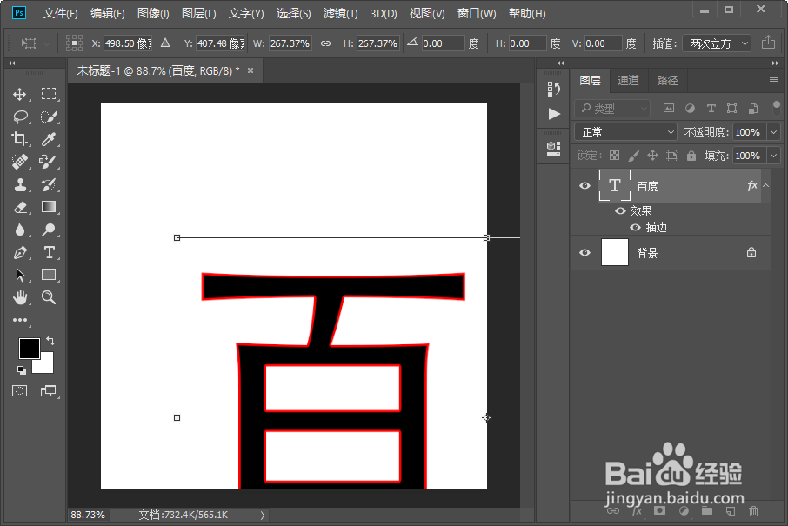Open the status bar info arrow
The width and height of the screenshot is (788, 526).
tap(263, 515)
